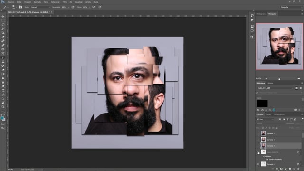The width and height of the screenshot is (304, 171).
Task: Create a new layer icon
Action: (294, 169)
